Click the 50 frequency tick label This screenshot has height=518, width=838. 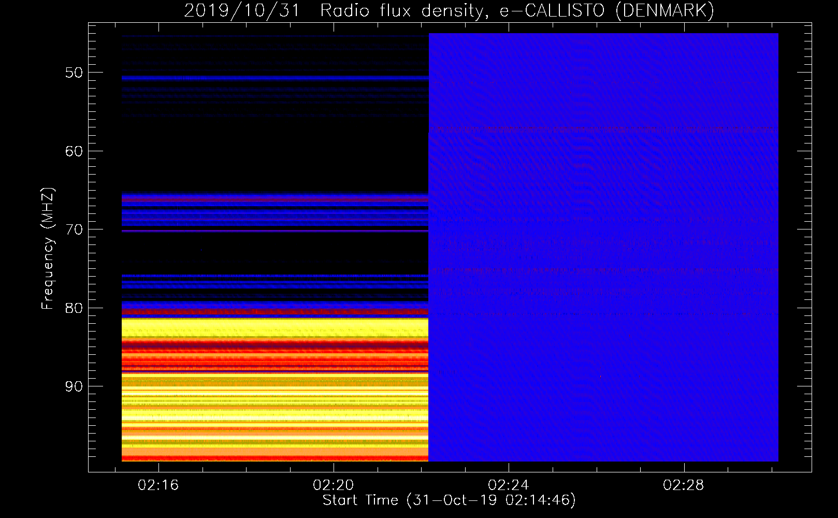point(74,73)
